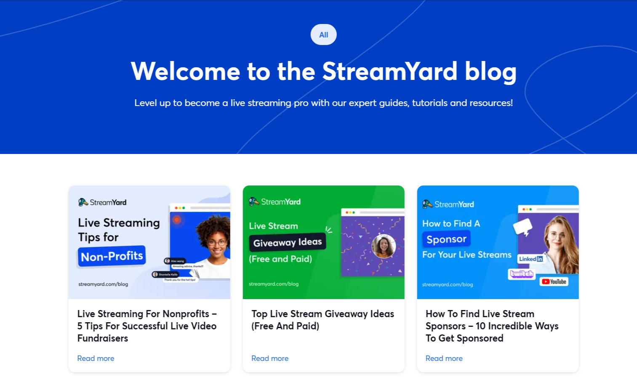Open the How to Find A Sponsor thumbnail
Image resolution: width=637 pixels, height=379 pixels.
pyautogui.click(x=498, y=242)
